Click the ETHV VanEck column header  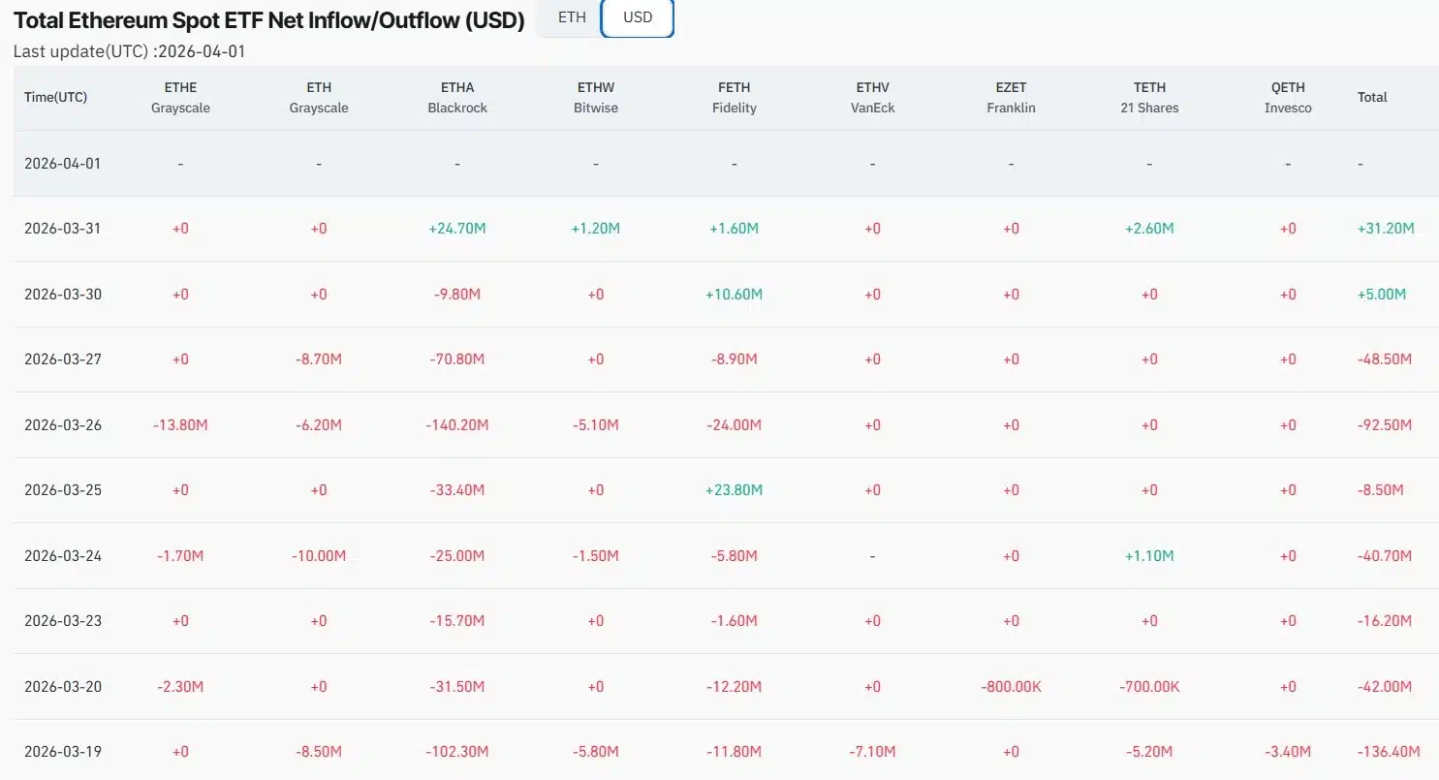point(872,98)
